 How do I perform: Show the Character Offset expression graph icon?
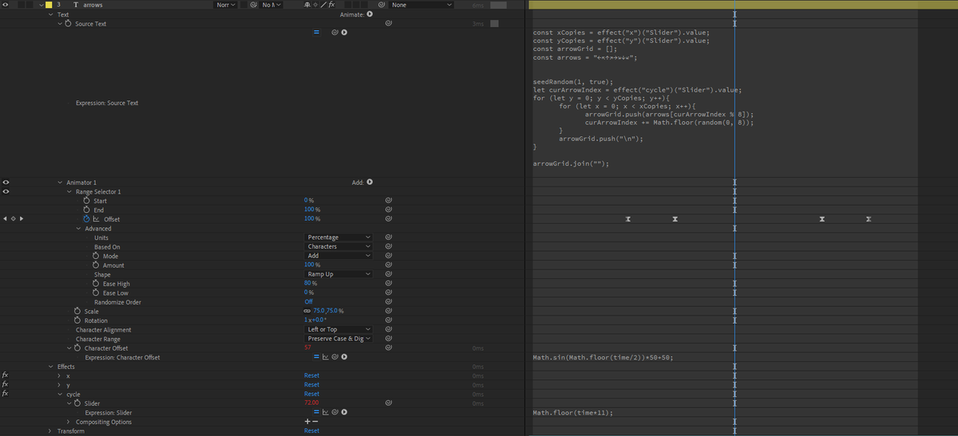point(326,357)
